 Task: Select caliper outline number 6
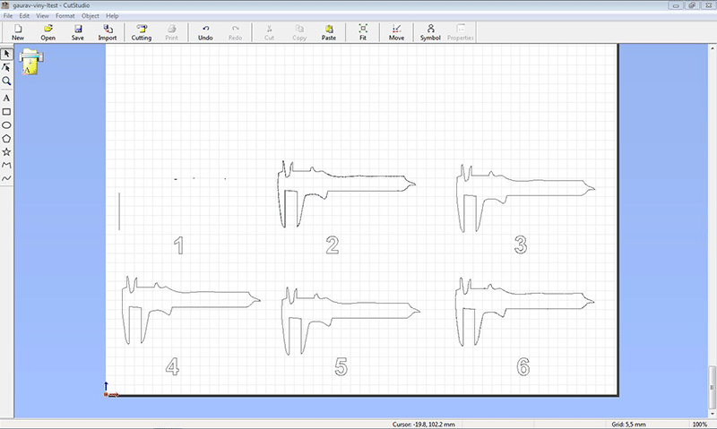click(525, 312)
